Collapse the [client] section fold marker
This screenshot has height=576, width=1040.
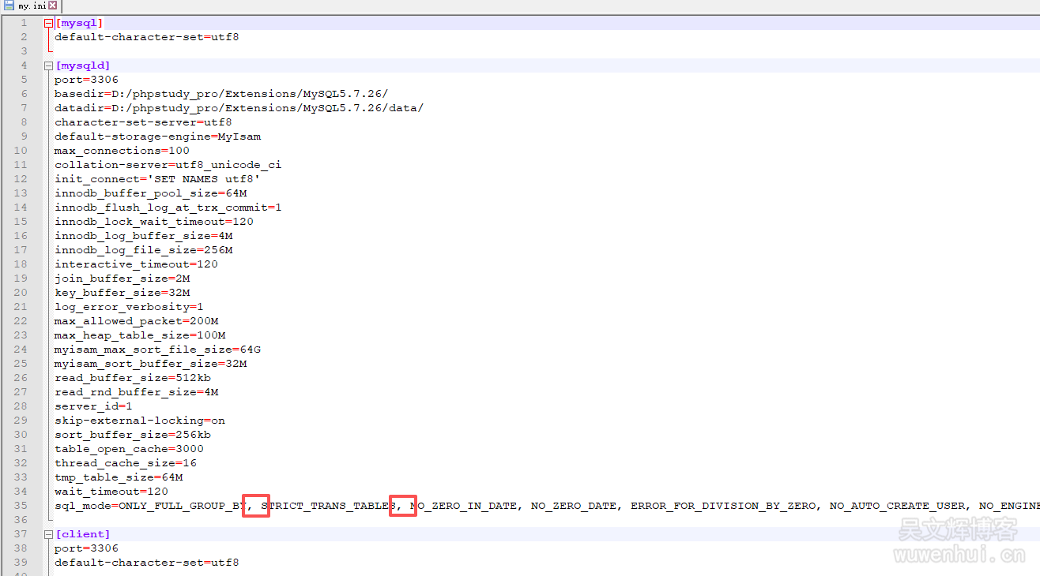tap(48, 534)
